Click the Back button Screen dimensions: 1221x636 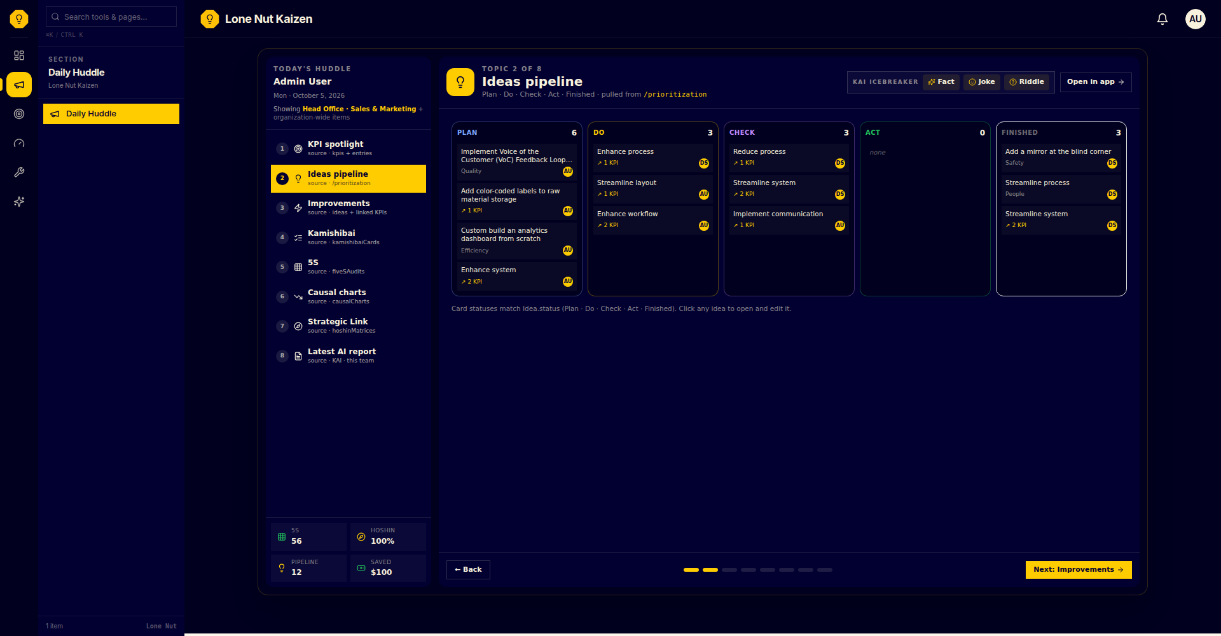pyautogui.click(x=468, y=570)
